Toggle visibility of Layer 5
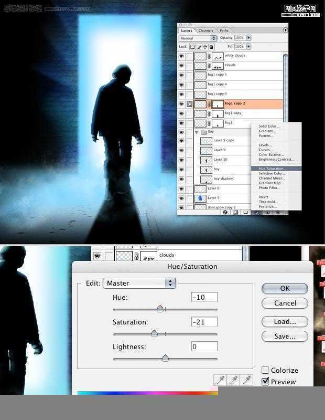This screenshot has width=325, height=420. 181,198
